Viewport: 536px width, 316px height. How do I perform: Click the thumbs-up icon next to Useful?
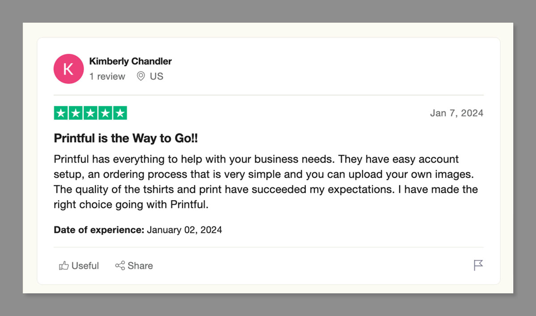pos(63,265)
